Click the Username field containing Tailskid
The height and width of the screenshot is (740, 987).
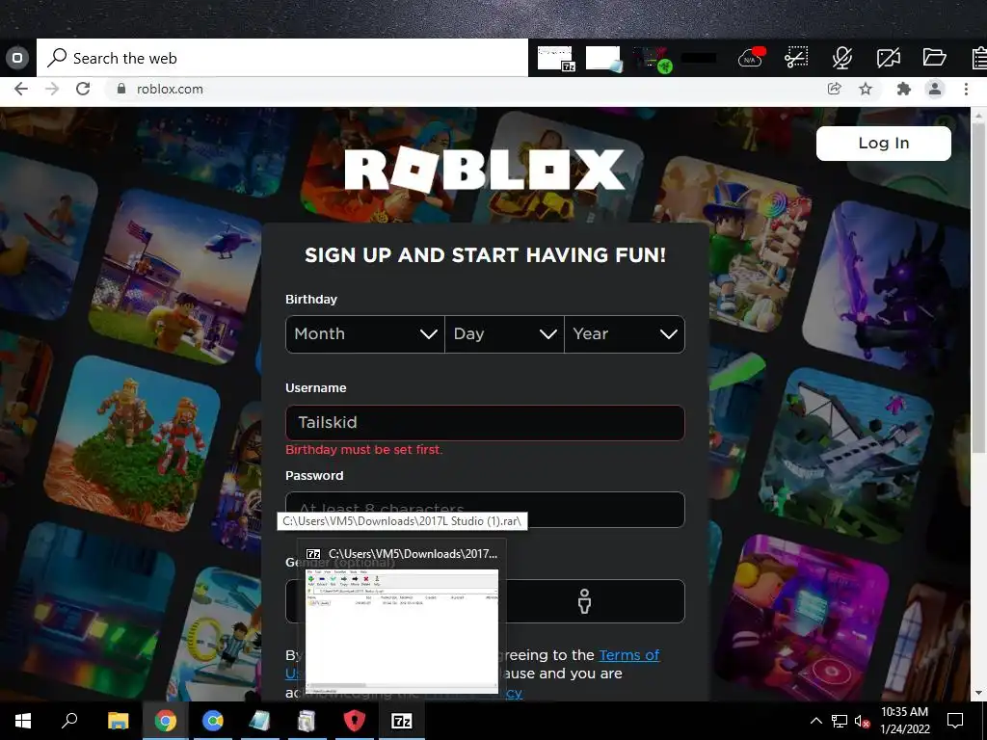(485, 422)
